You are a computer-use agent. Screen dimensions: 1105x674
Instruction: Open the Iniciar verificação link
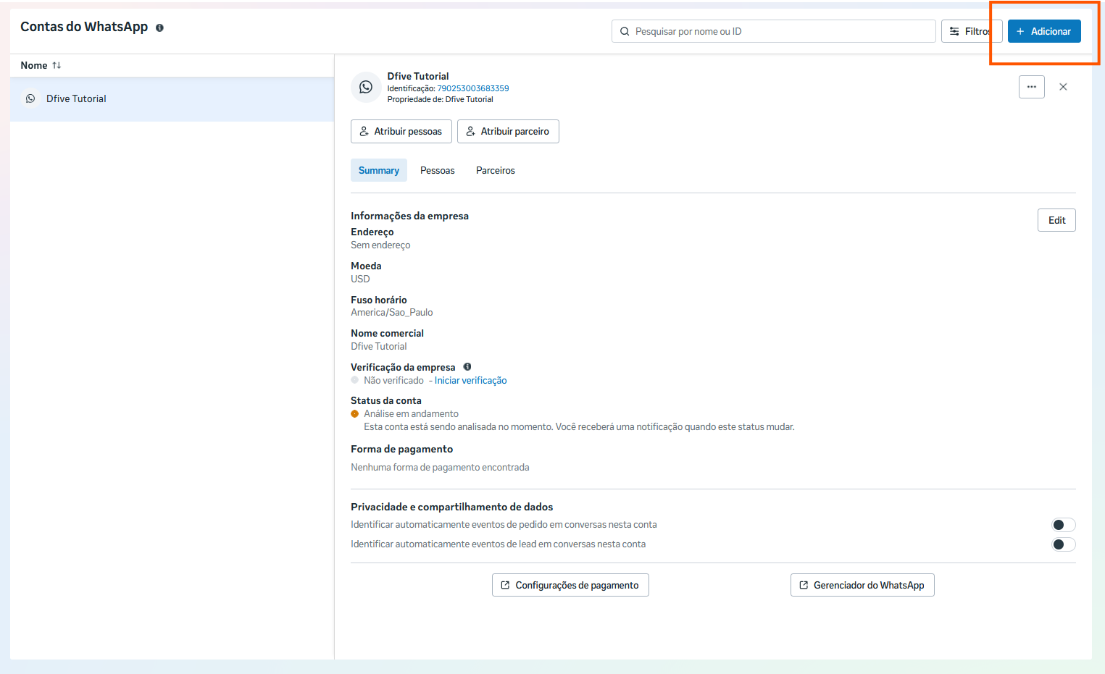pyautogui.click(x=470, y=380)
